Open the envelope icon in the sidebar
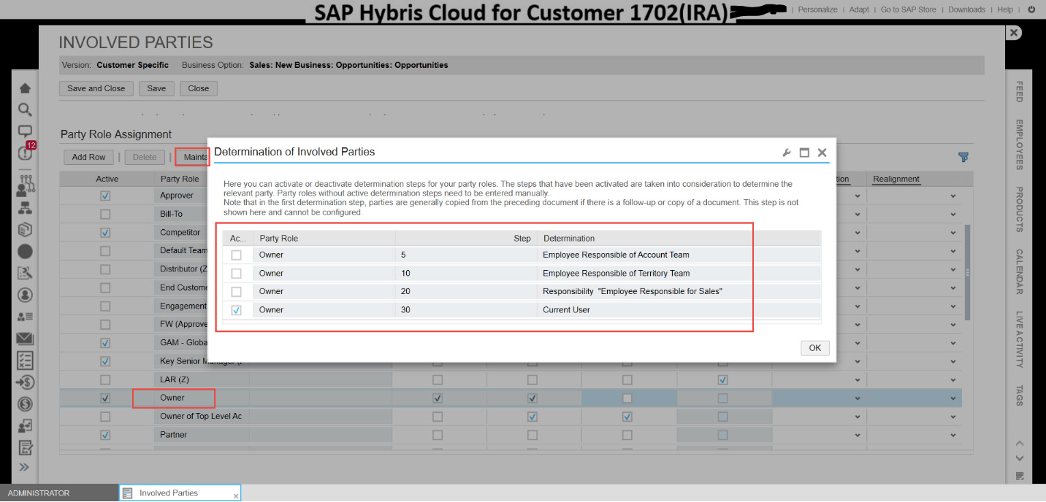This screenshot has width=1046, height=502. tap(25, 339)
